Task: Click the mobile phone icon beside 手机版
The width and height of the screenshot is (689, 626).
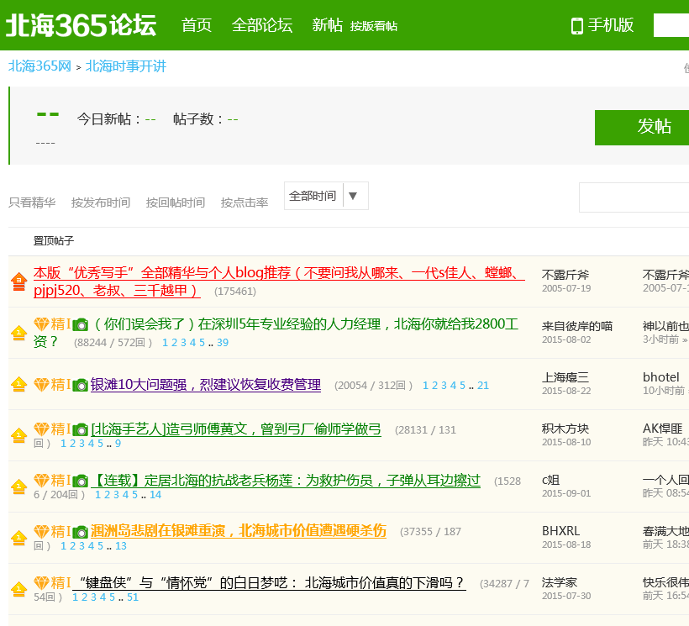Action: 577,26
